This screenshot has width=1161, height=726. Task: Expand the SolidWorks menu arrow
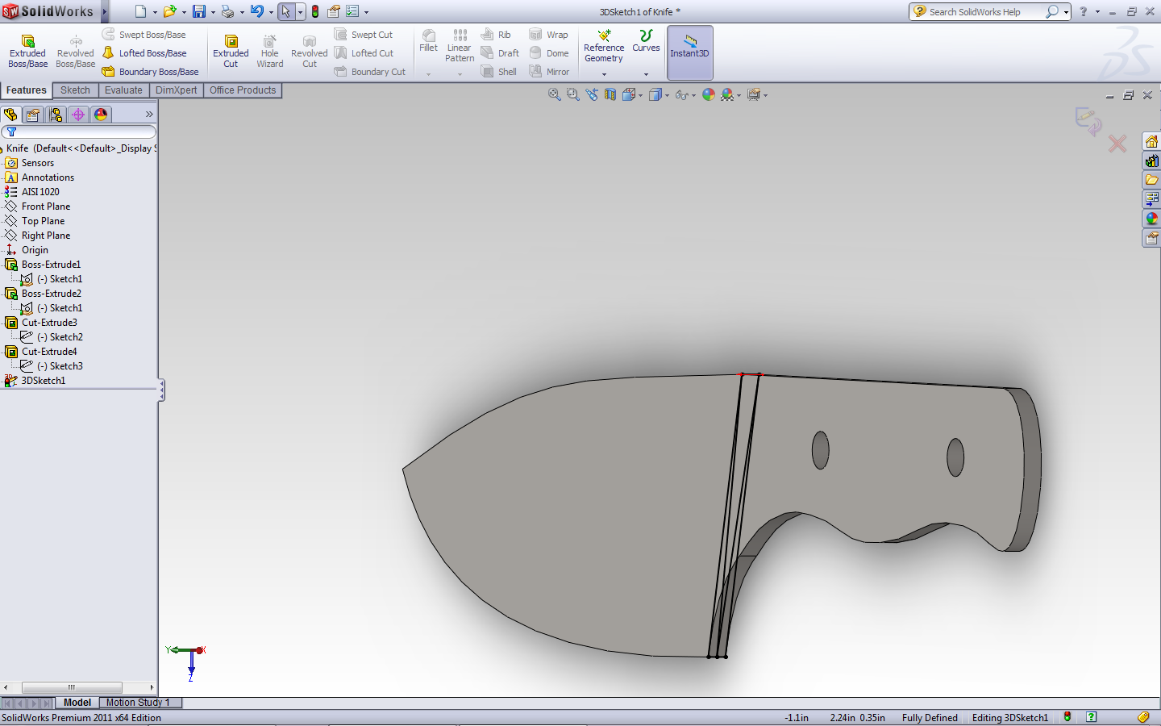(x=105, y=11)
